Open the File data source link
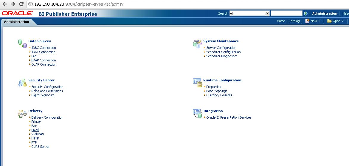Image resolution: width=349 pixels, height=166 pixels. click(34, 56)
